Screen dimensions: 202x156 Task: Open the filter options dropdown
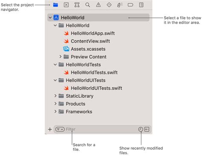(x=60, y=129)
